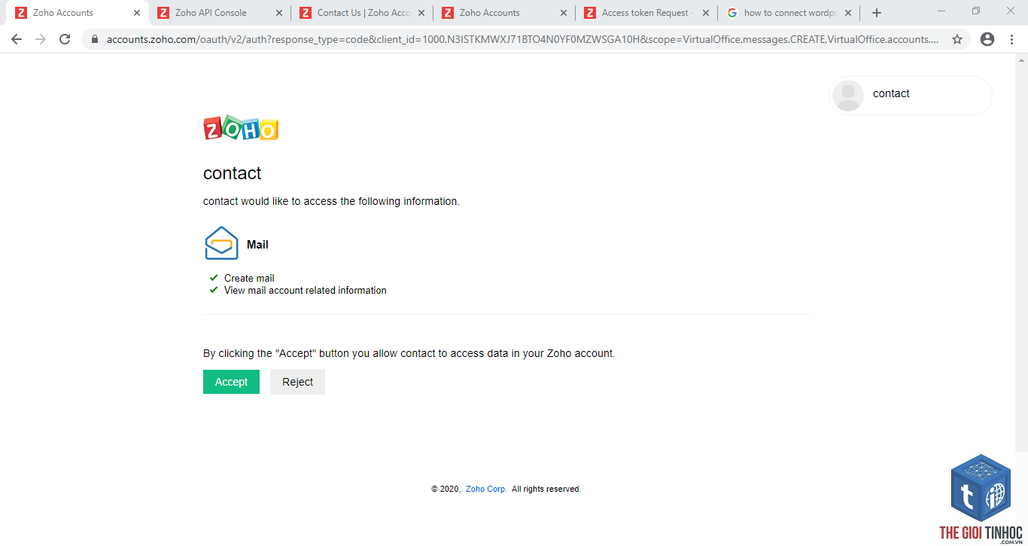Switch to the Google search tab
Screen dimensions: 1028x546
(x=789, y=13)
